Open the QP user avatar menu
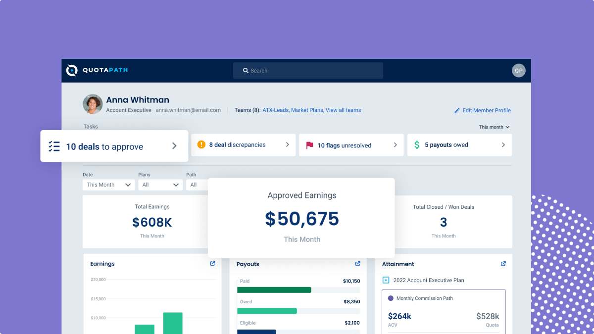Screen dimensions: 594x334 (518, 71)
